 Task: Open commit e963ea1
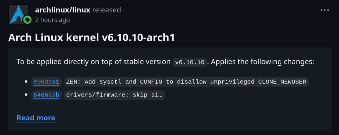(46, 82)
